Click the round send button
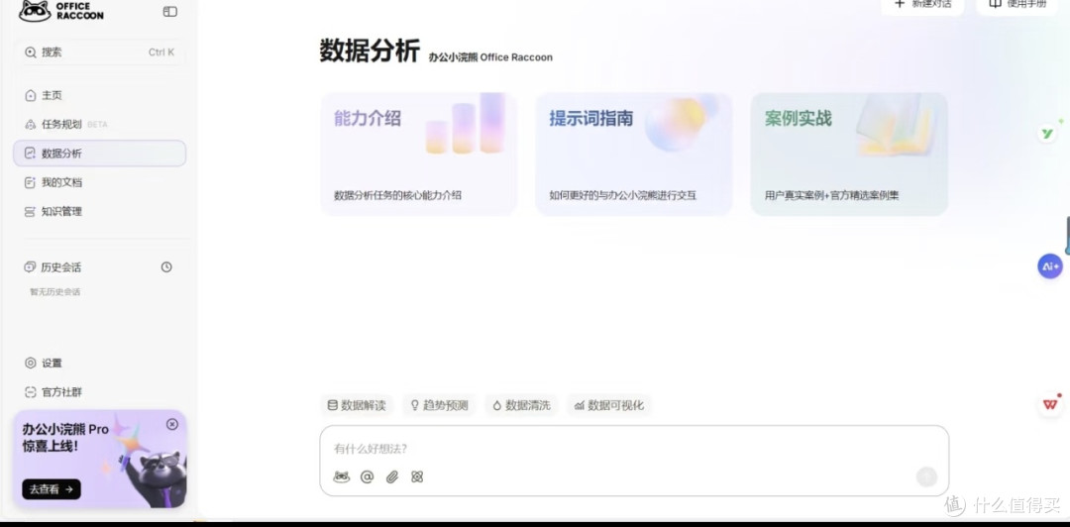Screen dimensions: 1070x527 click(x=926, y=476)
